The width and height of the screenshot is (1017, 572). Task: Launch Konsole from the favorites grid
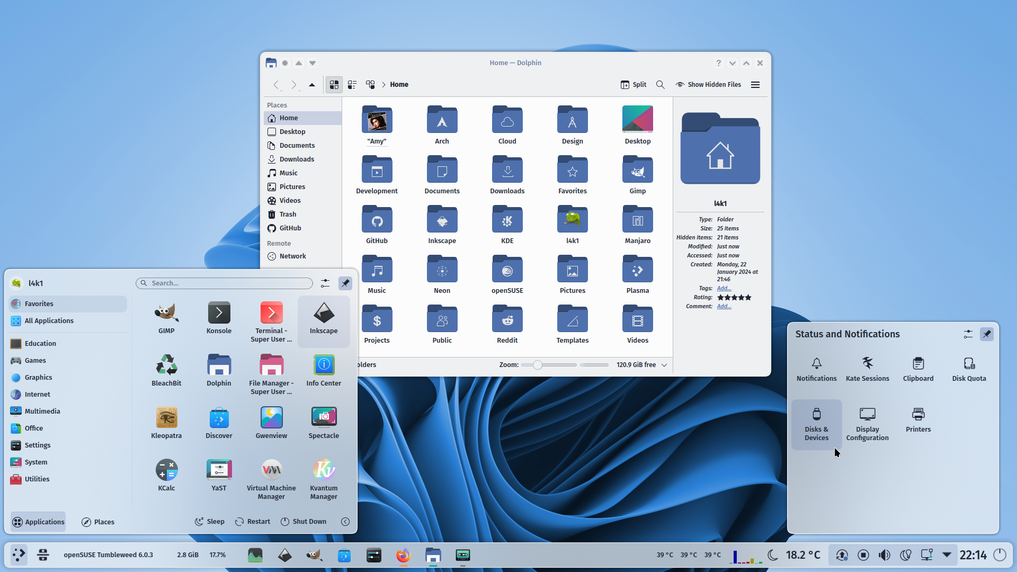pos(219,318)
